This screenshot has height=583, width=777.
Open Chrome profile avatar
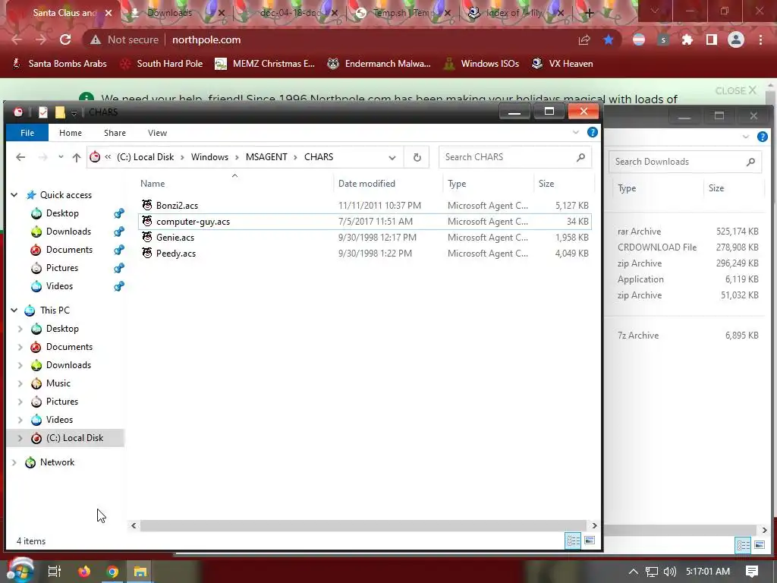[x=736, y=39]
